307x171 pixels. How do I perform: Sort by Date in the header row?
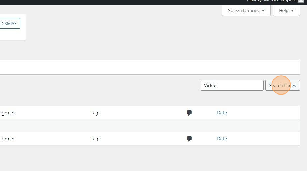[222, 113]
